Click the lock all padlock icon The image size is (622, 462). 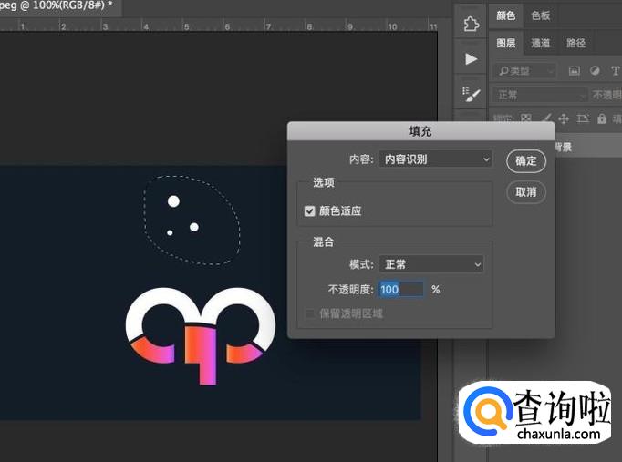coord(602,118)
